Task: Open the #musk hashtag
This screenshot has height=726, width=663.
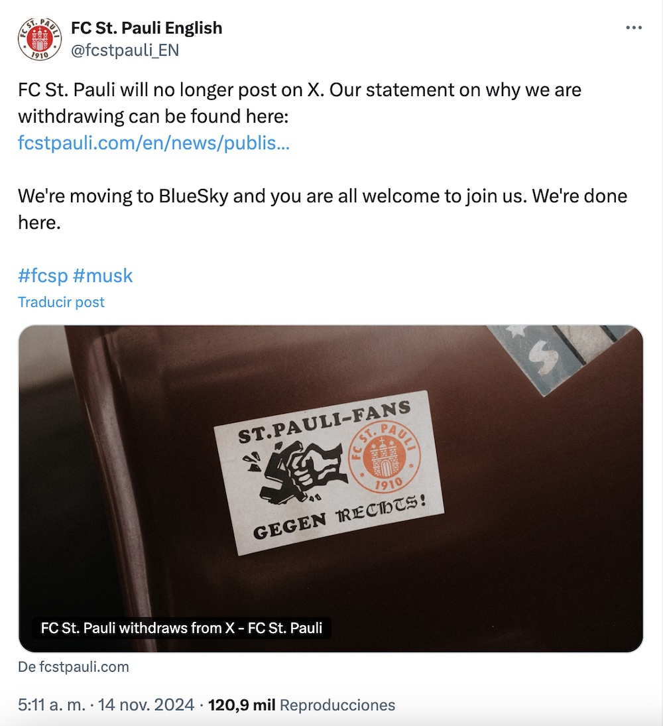Action: (x=103, y=275)
